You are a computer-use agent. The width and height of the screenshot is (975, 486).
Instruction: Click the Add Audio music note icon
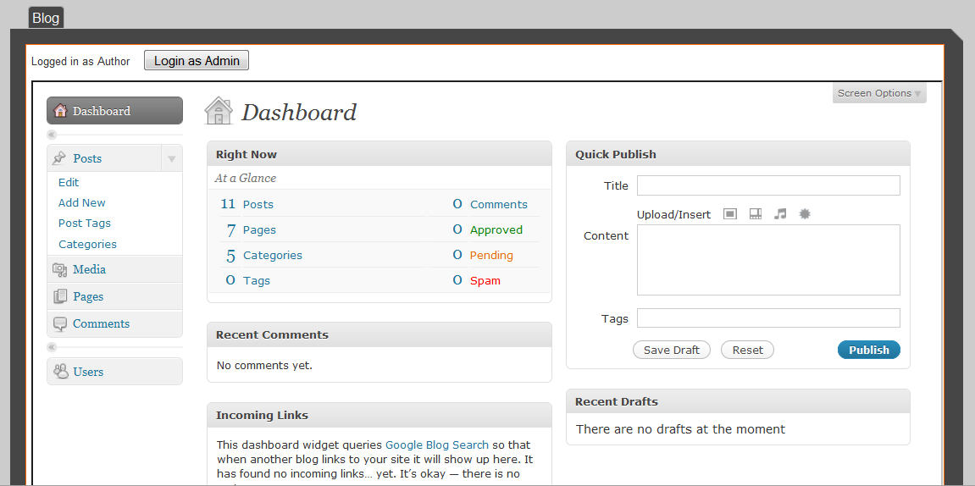click(780, 214)
